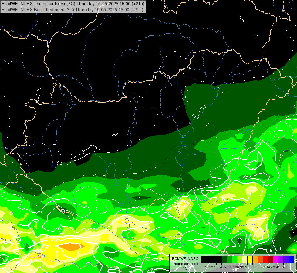Click the legend scale value 15

216,267
